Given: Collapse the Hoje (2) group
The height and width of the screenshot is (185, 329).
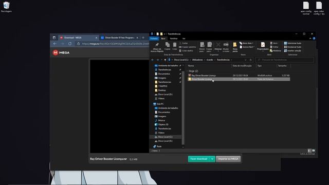Looking at the screenshot, I should tap(188, 71).
